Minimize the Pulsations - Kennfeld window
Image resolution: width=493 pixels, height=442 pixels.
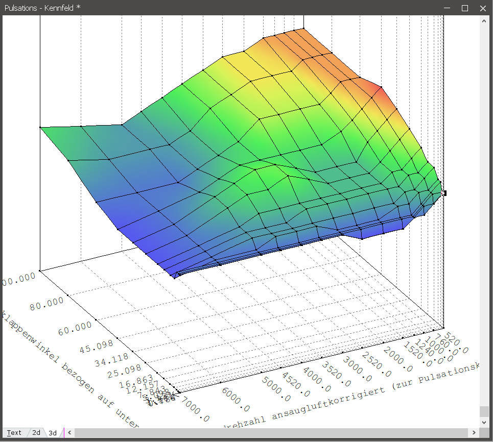447,8
